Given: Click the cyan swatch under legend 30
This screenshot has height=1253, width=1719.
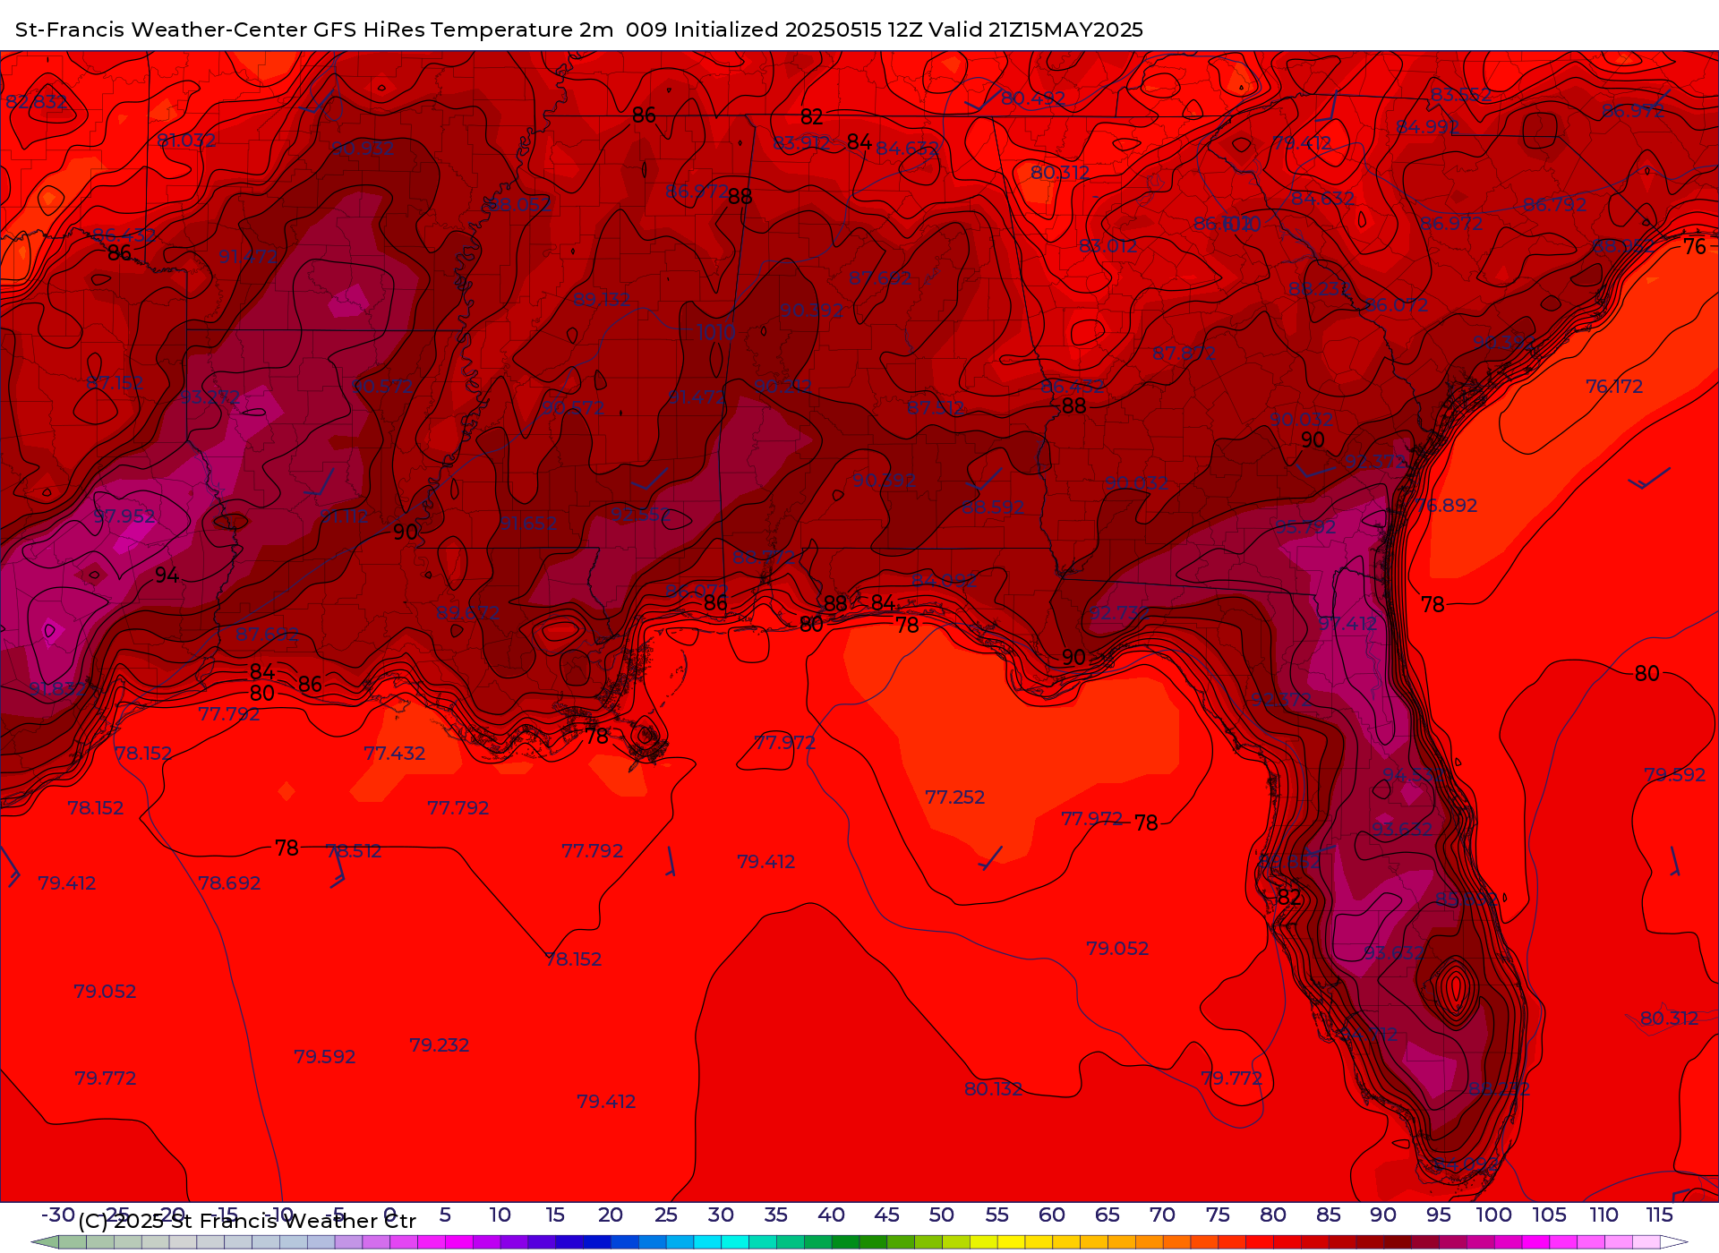Looking at the screenshot, I should tap(735, 1242).
